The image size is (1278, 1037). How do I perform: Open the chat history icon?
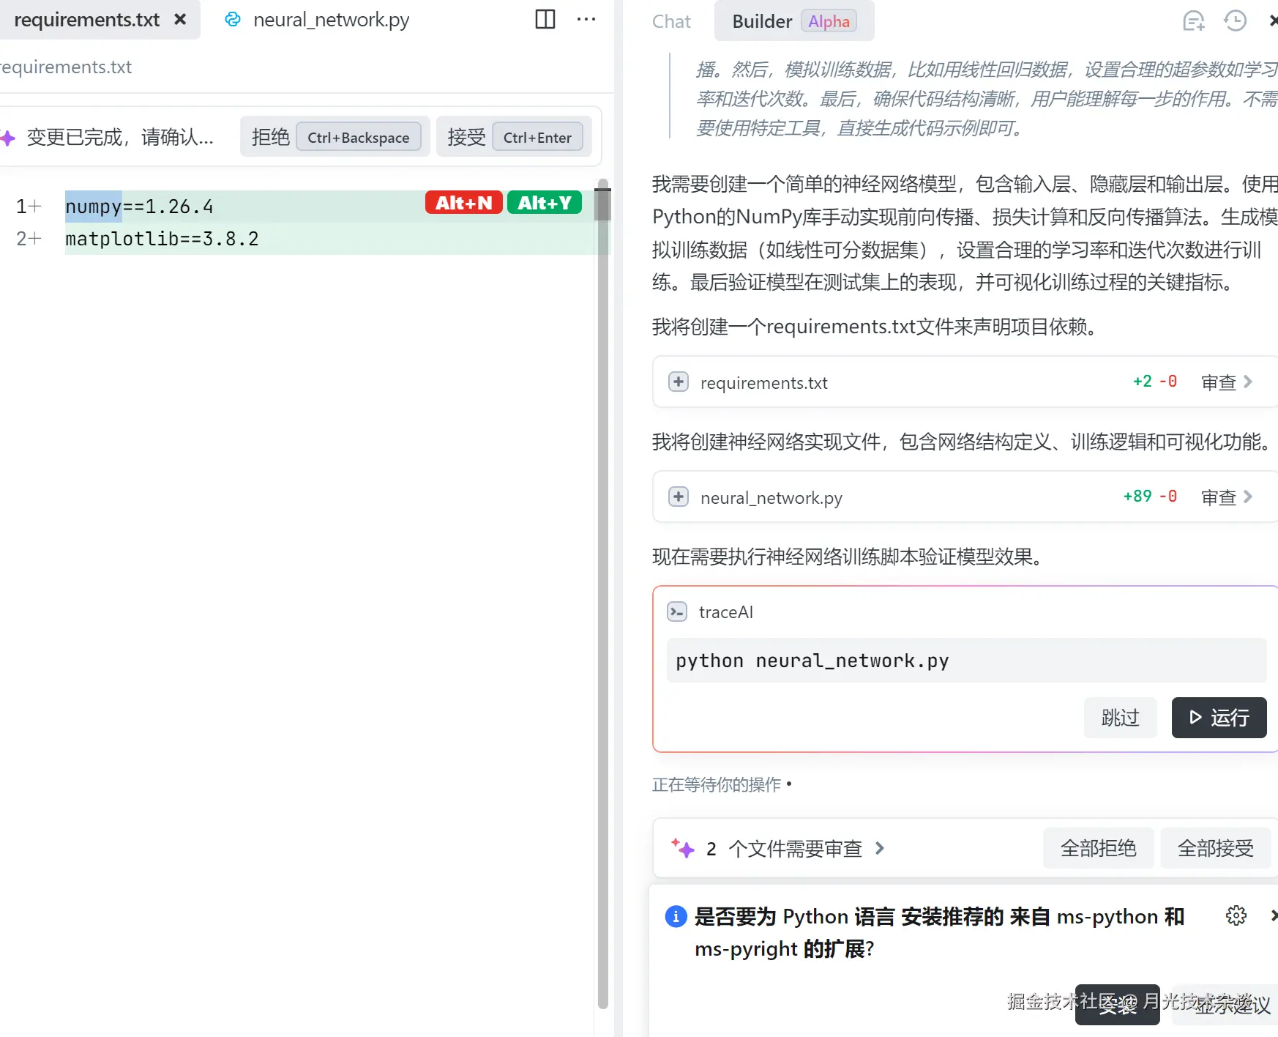(x=1236, y=21)
